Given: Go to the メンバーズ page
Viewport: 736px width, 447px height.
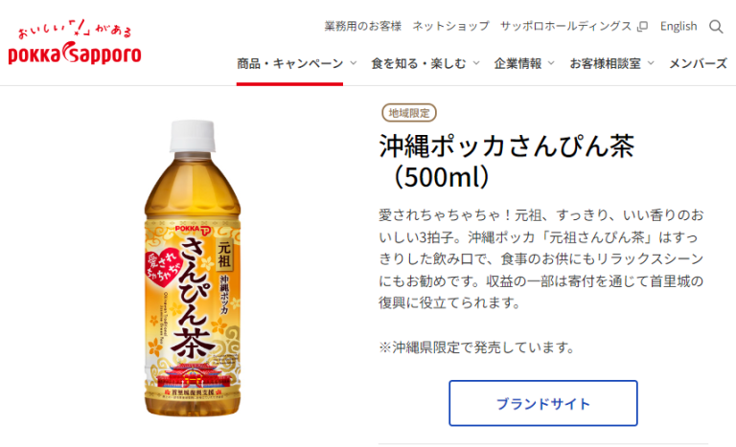Looking at the screenshot, I should 698,63.
